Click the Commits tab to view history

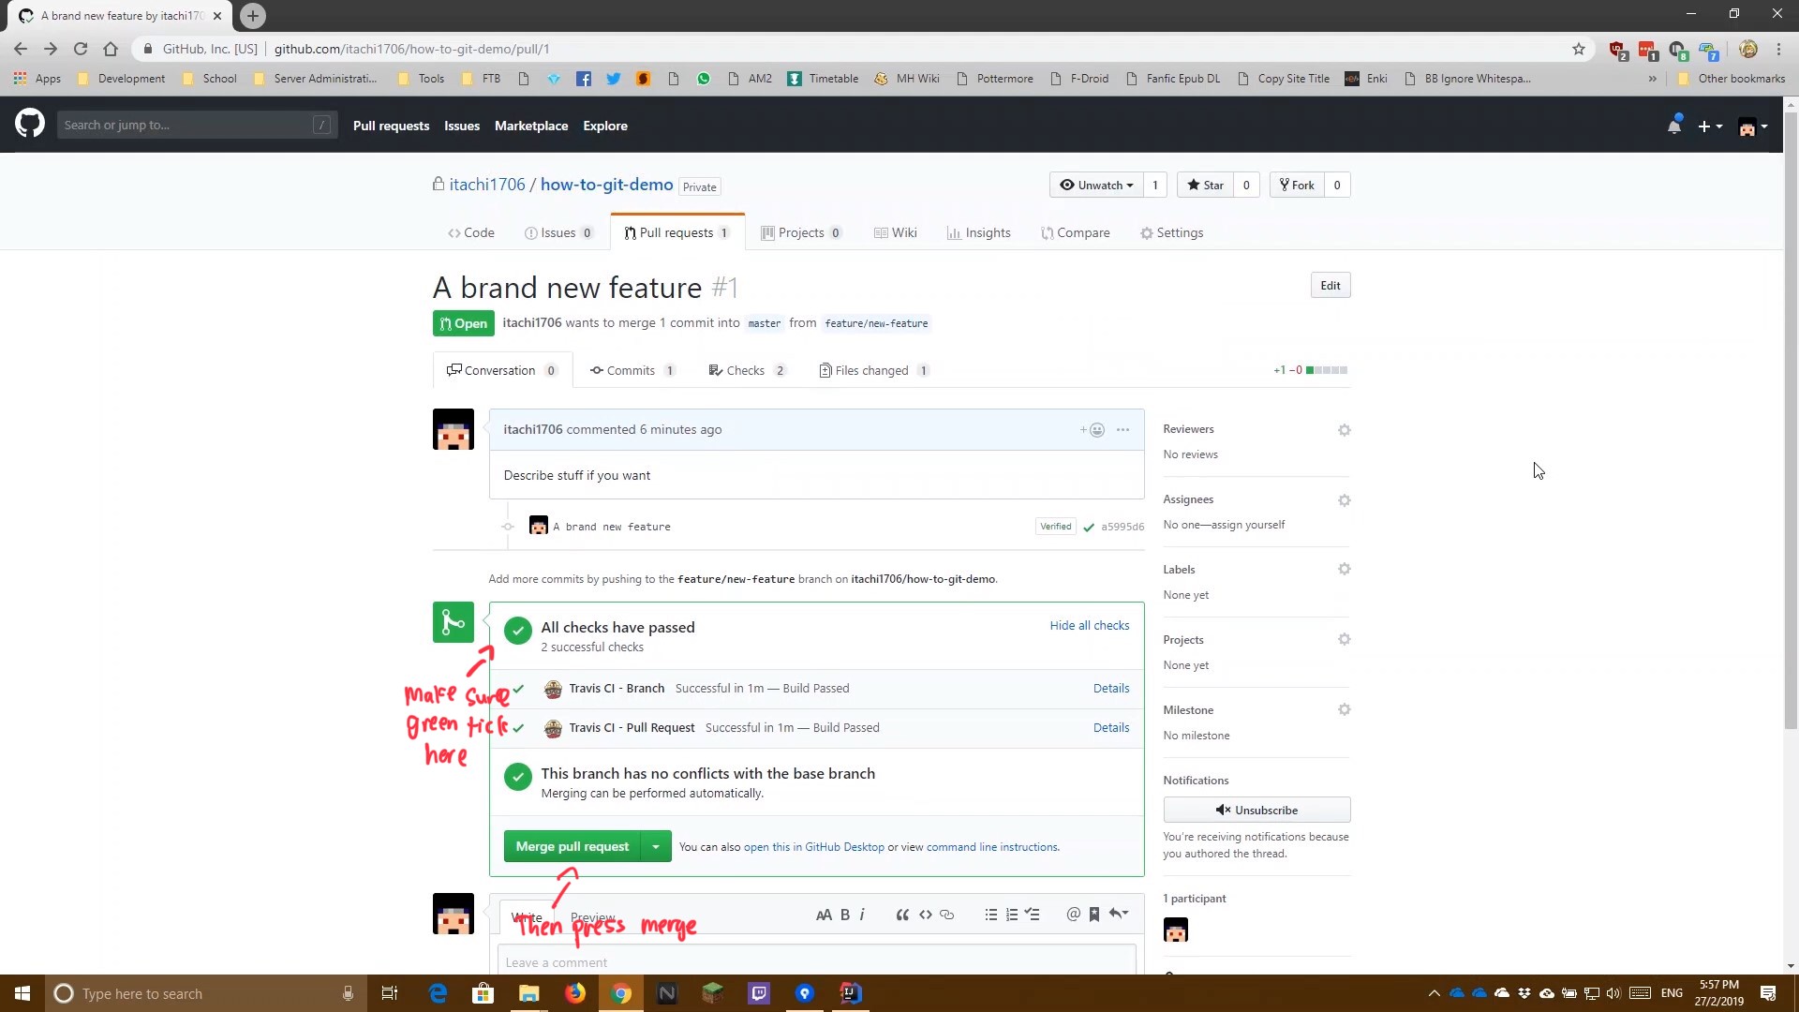632,369
